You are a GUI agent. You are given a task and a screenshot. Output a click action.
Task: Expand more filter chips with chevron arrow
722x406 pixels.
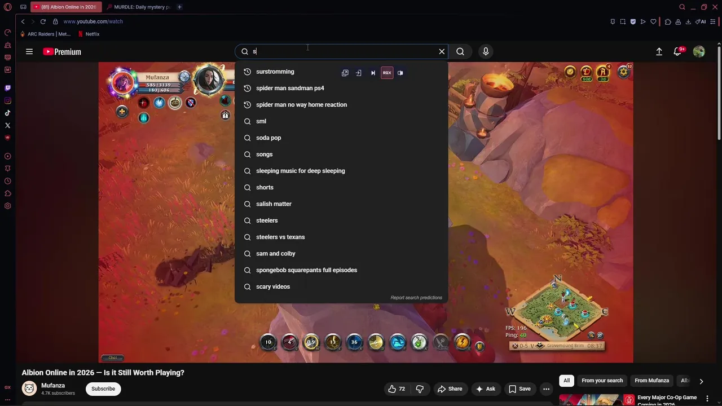click(701, 381)
